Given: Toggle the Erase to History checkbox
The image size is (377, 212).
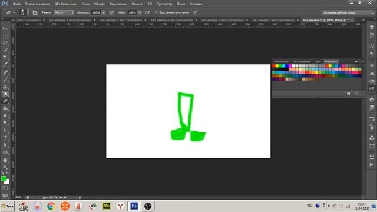Looking at the screenshot, I should pyautogui.click(x=156, y=12).
